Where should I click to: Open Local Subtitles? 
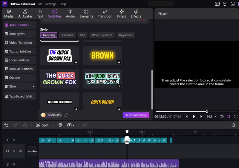20,60
